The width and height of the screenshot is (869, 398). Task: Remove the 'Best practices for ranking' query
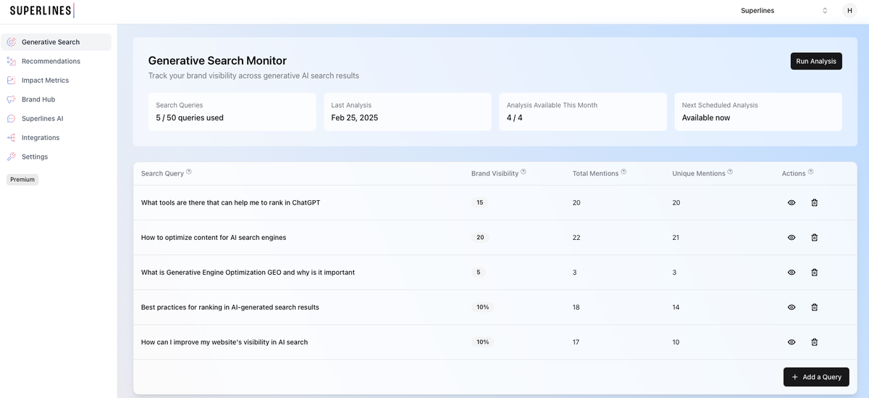(x=814, y=307)
